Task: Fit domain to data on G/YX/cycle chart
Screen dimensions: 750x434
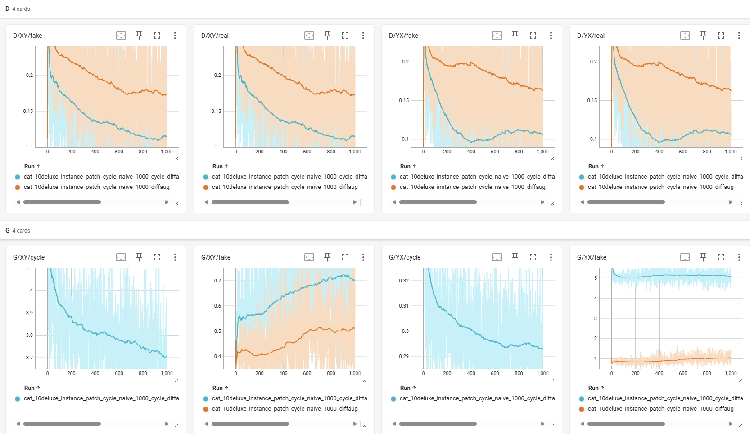Action: pos(497,257)
